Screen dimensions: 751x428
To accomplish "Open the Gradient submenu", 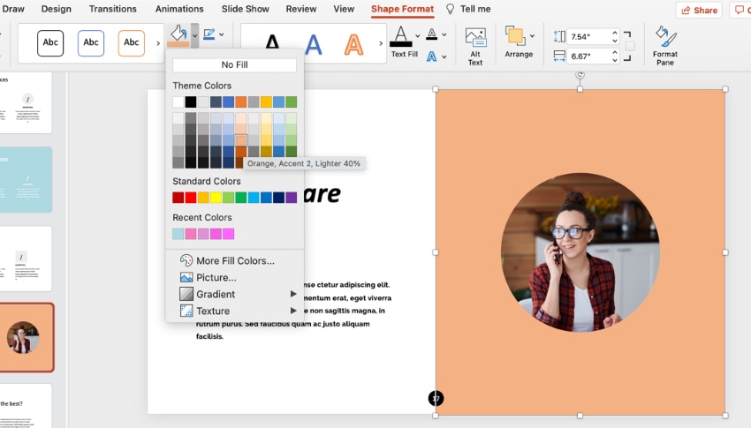I will pyautogui.click(x=235, y=294).
